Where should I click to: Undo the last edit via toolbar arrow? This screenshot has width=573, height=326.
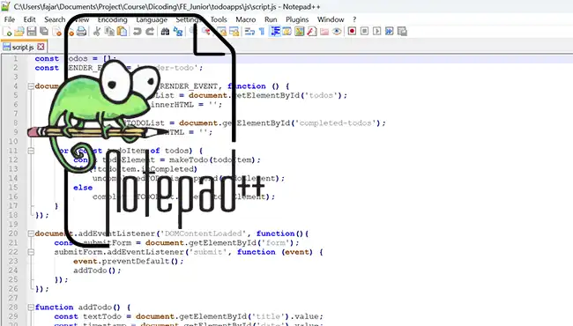click(137, 32)
